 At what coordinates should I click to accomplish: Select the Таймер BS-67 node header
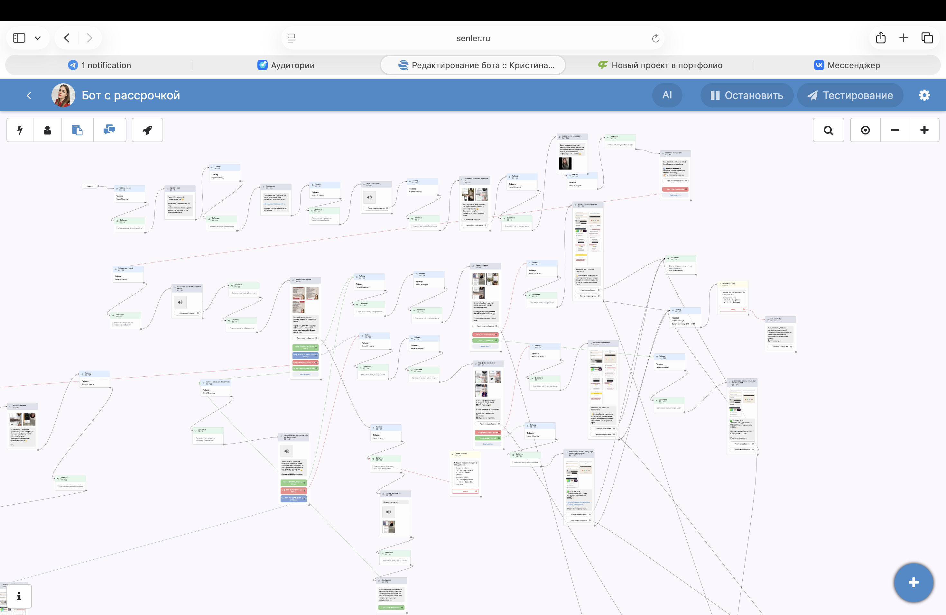point(685,311)
